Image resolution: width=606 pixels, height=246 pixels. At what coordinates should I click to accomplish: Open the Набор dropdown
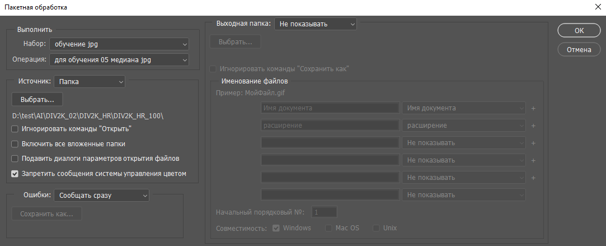tap(119, 44)
